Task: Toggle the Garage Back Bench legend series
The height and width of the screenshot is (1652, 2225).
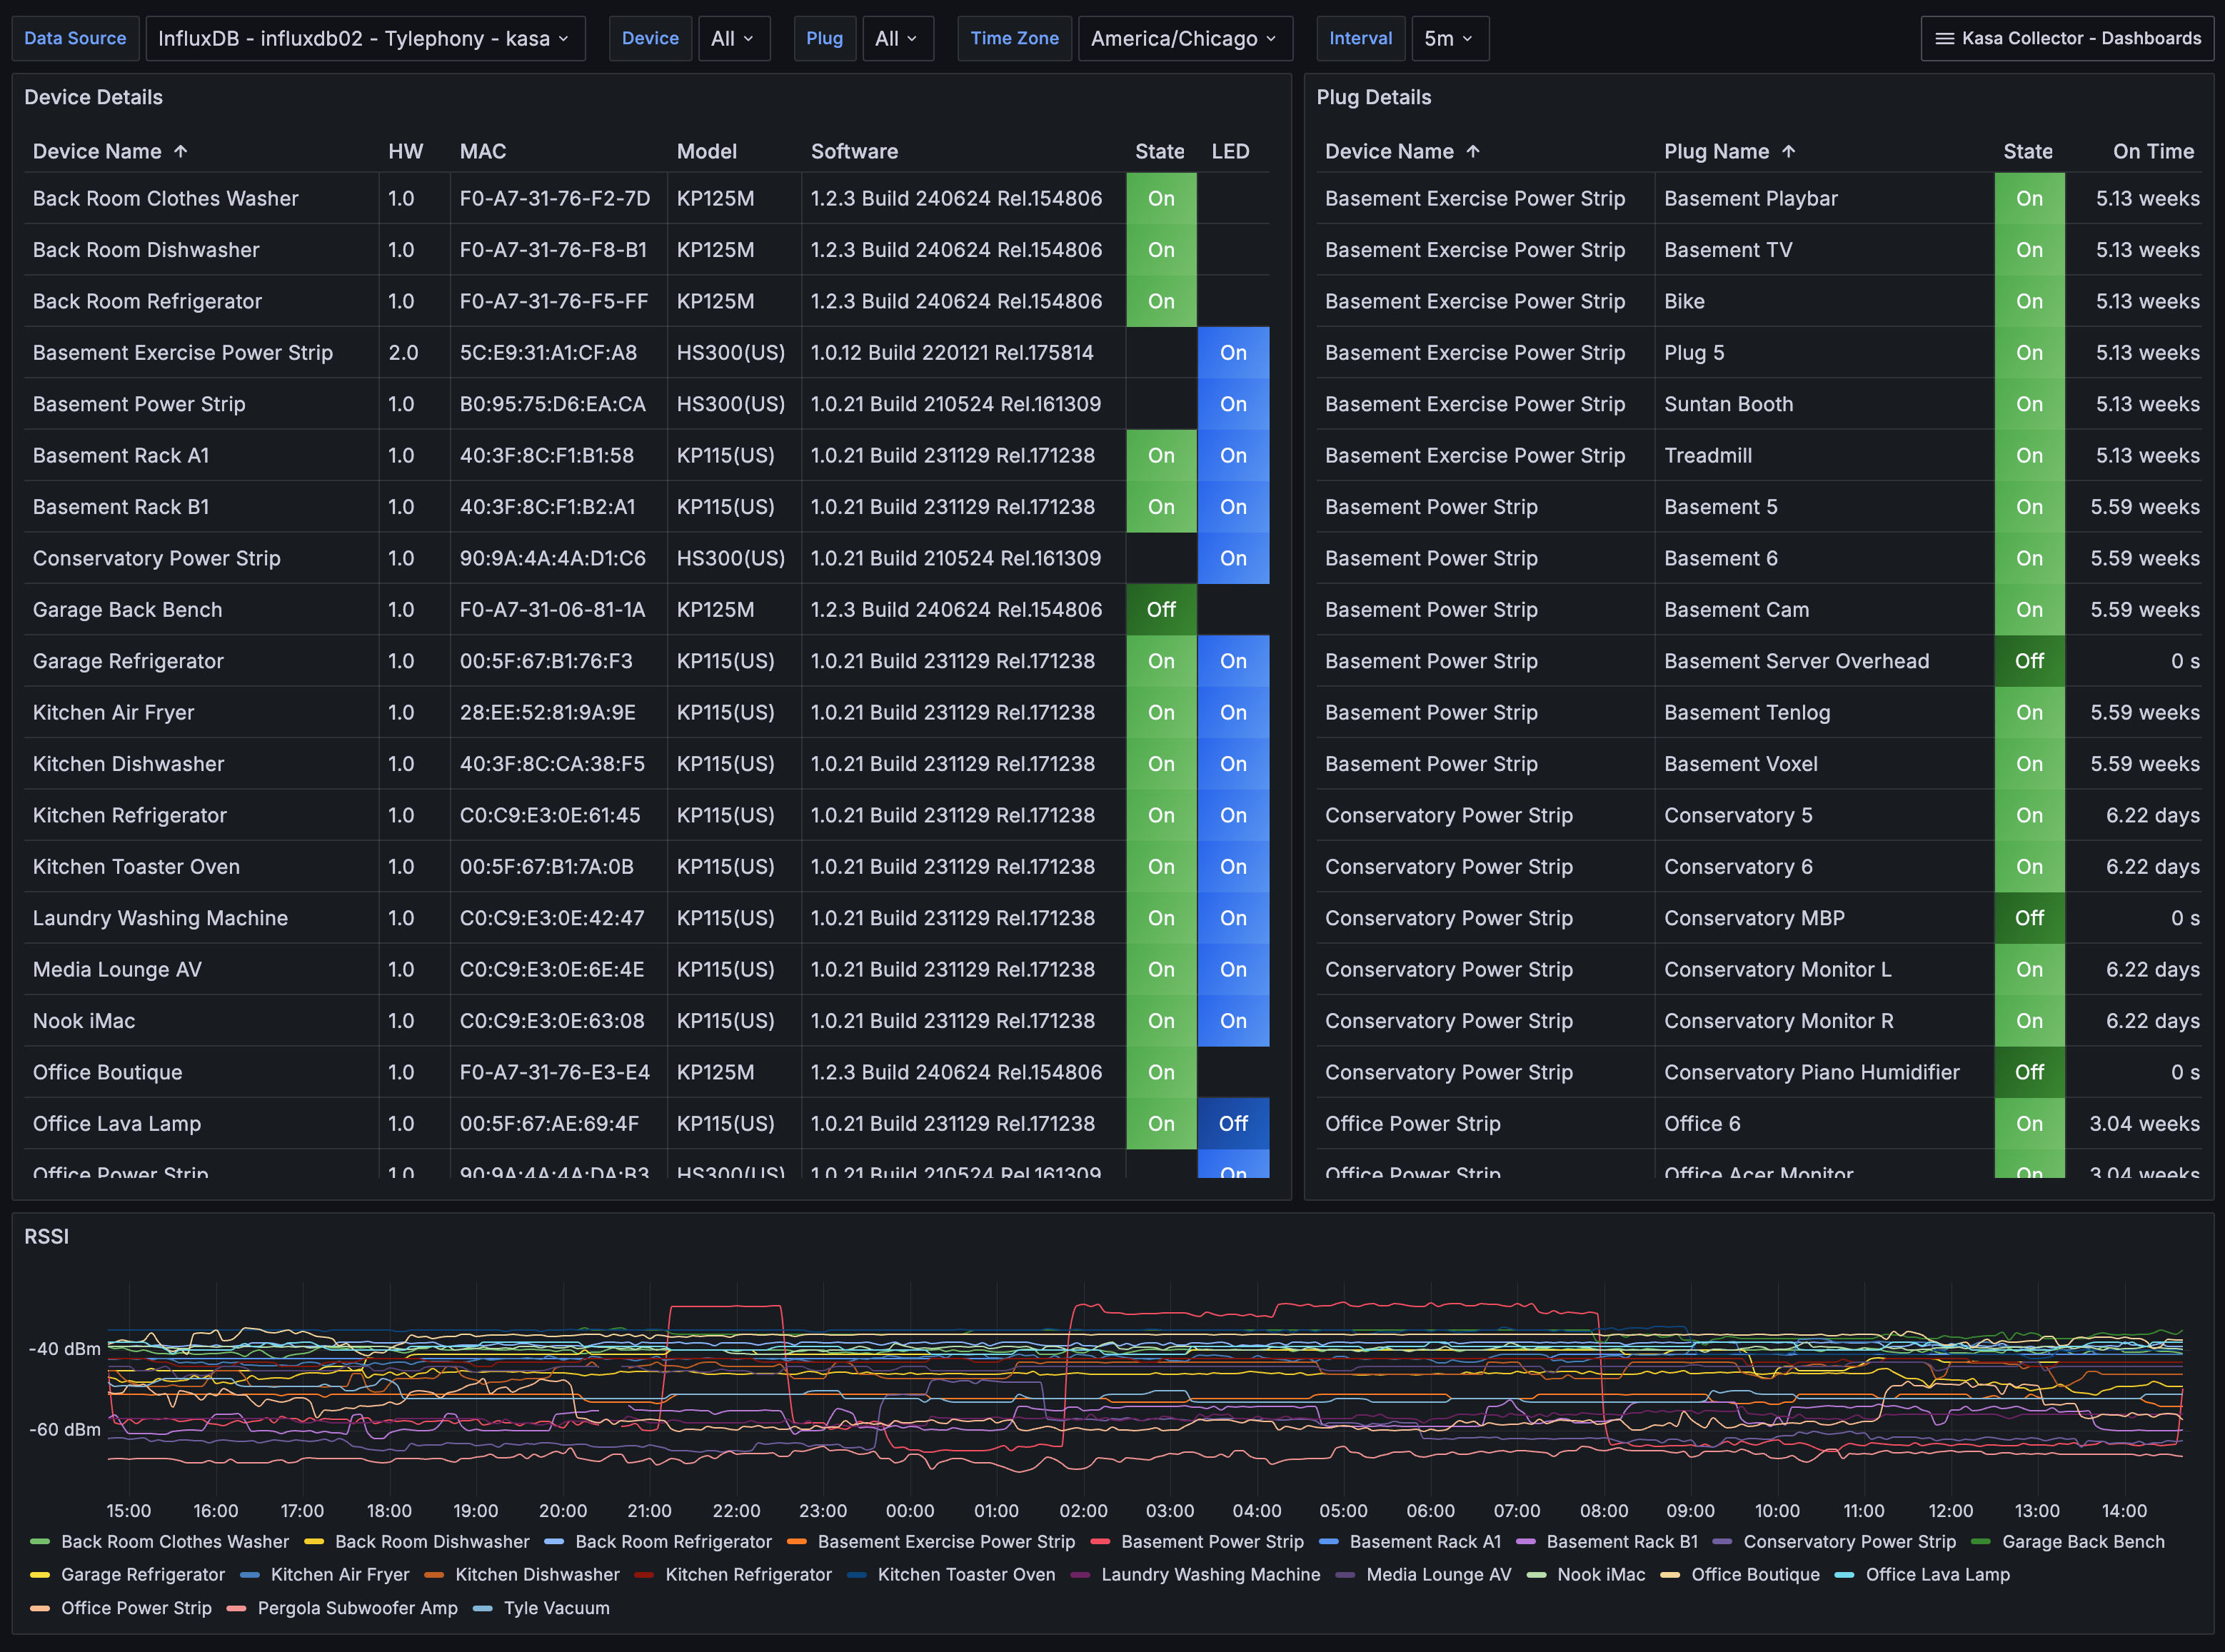Action: [2082, 1542]
